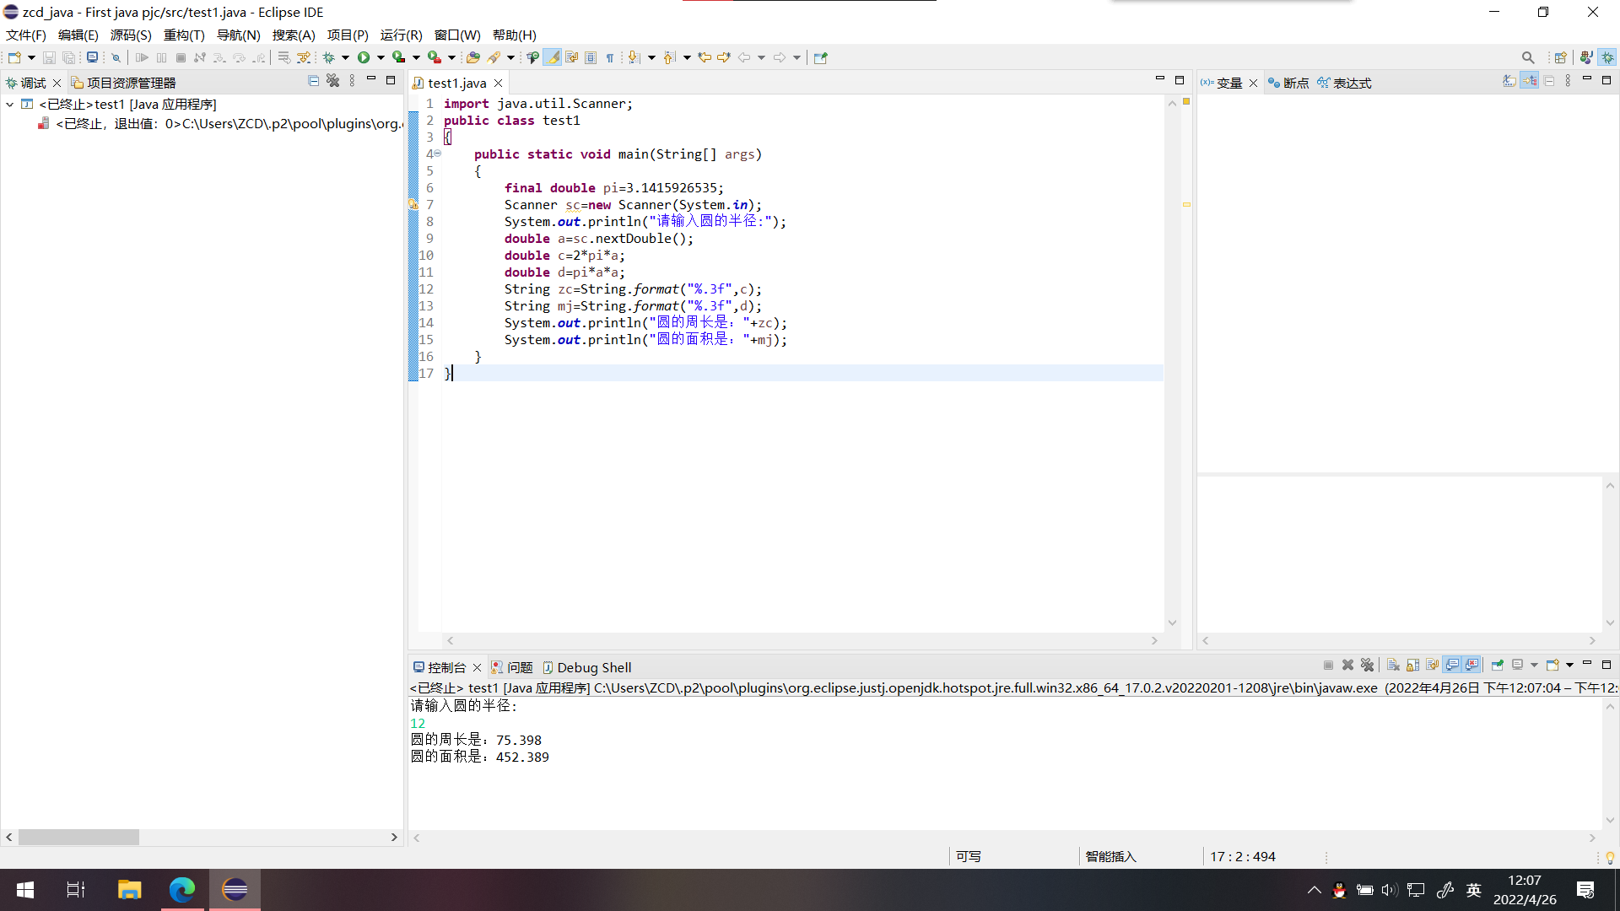Select the 项目资源管理器 tab
Image resolution: width=1620 pixels, height=911 pixels.
(x=131, y=83)
